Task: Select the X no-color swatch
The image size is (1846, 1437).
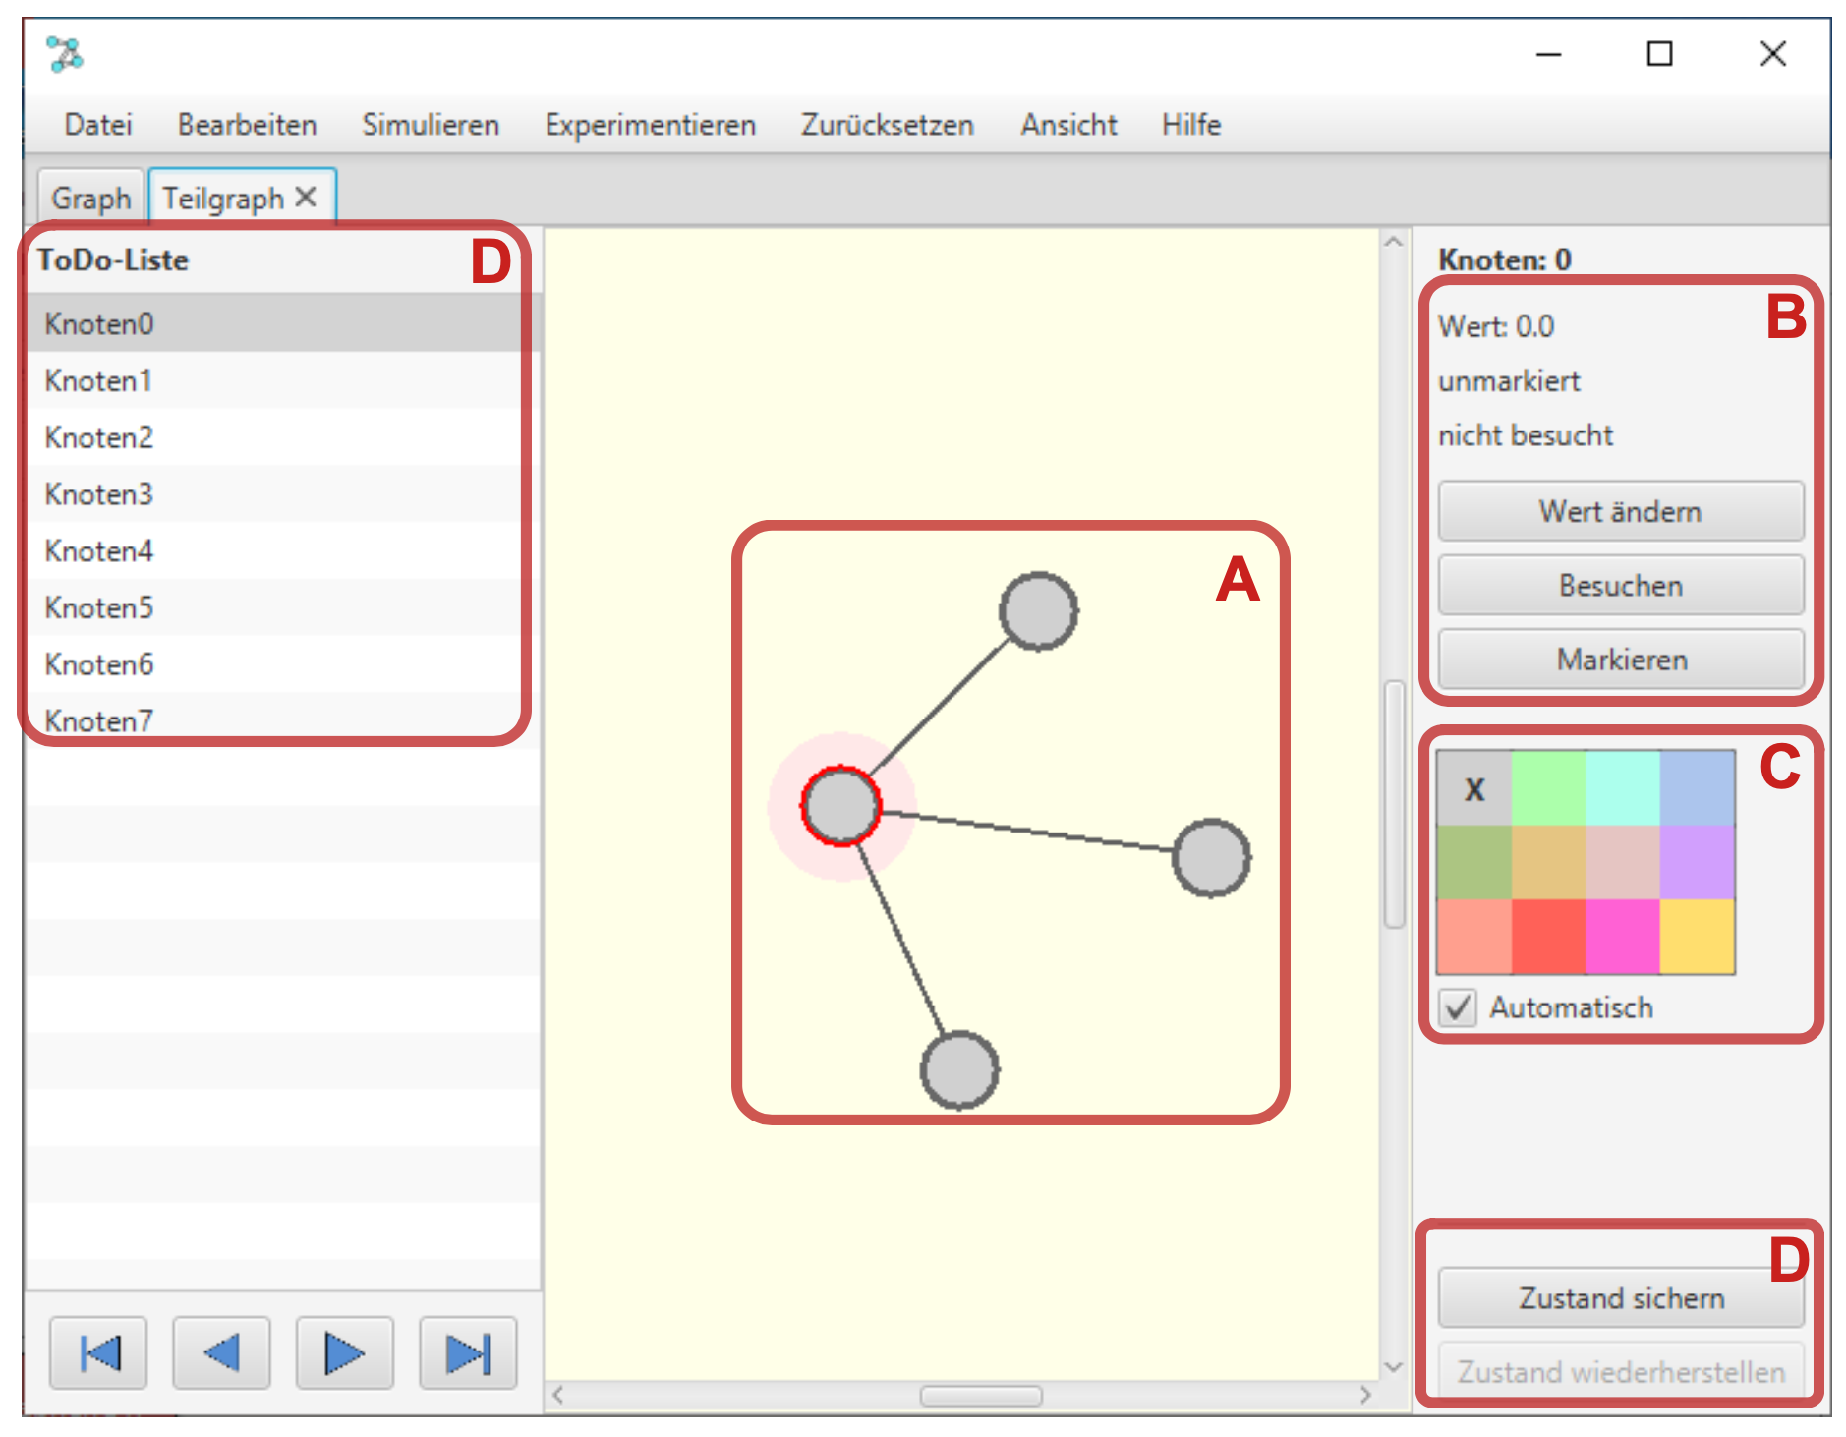Action: coord(1473,788)
